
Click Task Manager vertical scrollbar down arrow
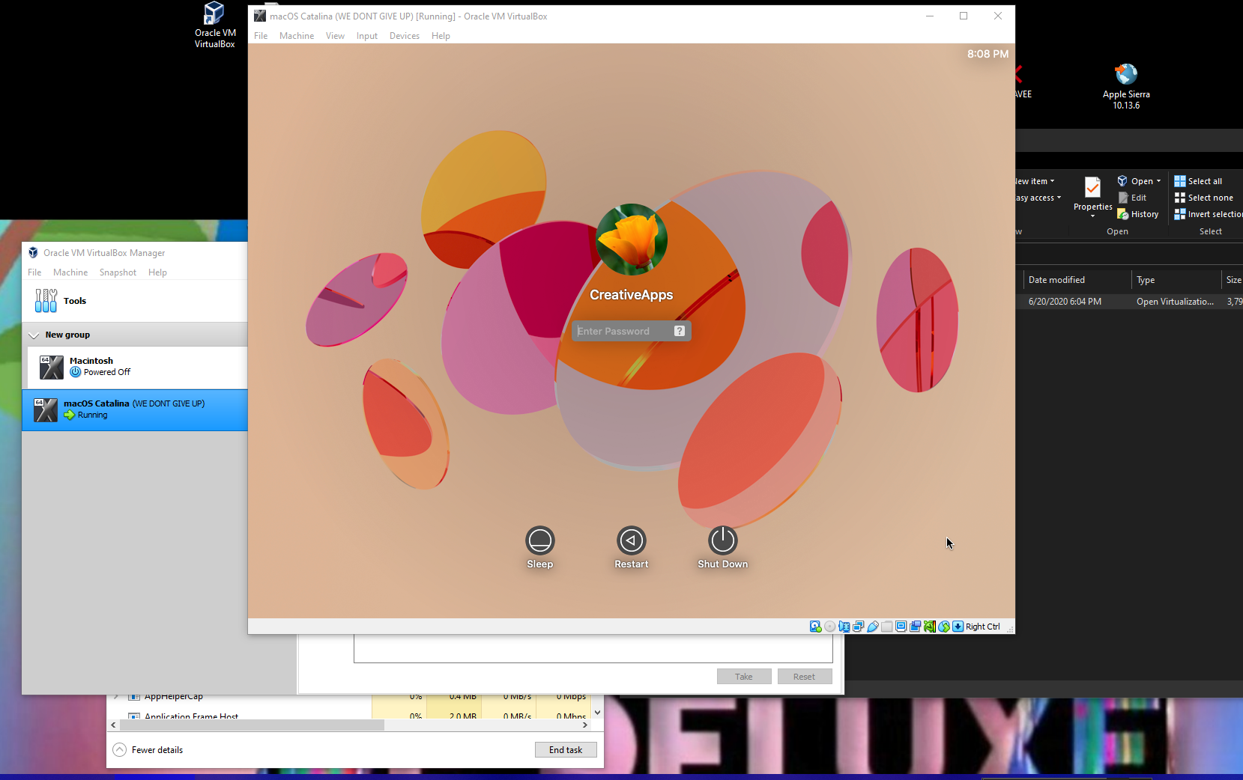597,713
